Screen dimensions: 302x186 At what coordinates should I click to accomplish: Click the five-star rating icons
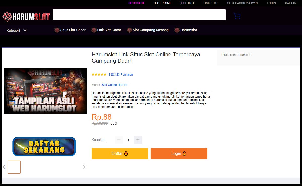click(99, 75)
